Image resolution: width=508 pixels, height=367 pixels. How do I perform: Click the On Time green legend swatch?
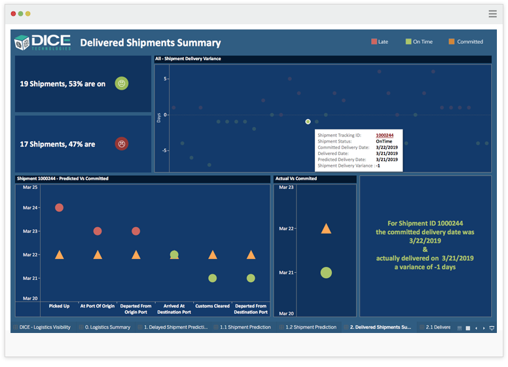pyautogui.click(x=408, y=42)
